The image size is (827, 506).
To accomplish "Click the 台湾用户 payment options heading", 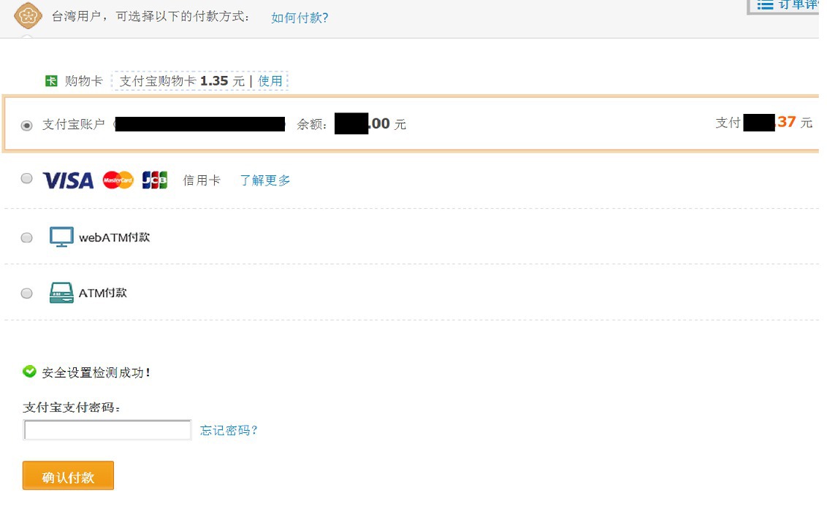I will point(150,16).
